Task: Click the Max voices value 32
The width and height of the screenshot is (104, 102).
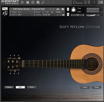Action: point(52,12)
